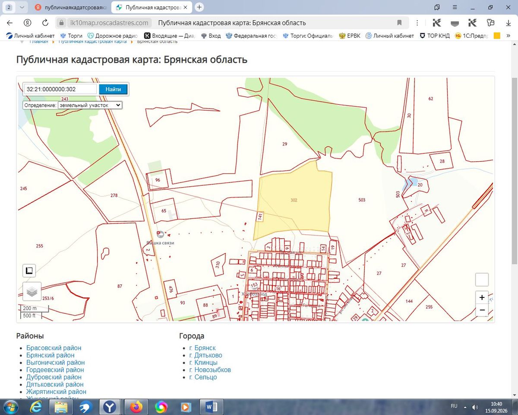
Task: Click the RU language indicator
Action: (x=454, y=406)
